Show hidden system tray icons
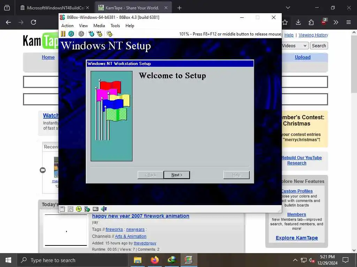Image resolution: width=357 pixels, height=267 pixels. tap(295, 260)
